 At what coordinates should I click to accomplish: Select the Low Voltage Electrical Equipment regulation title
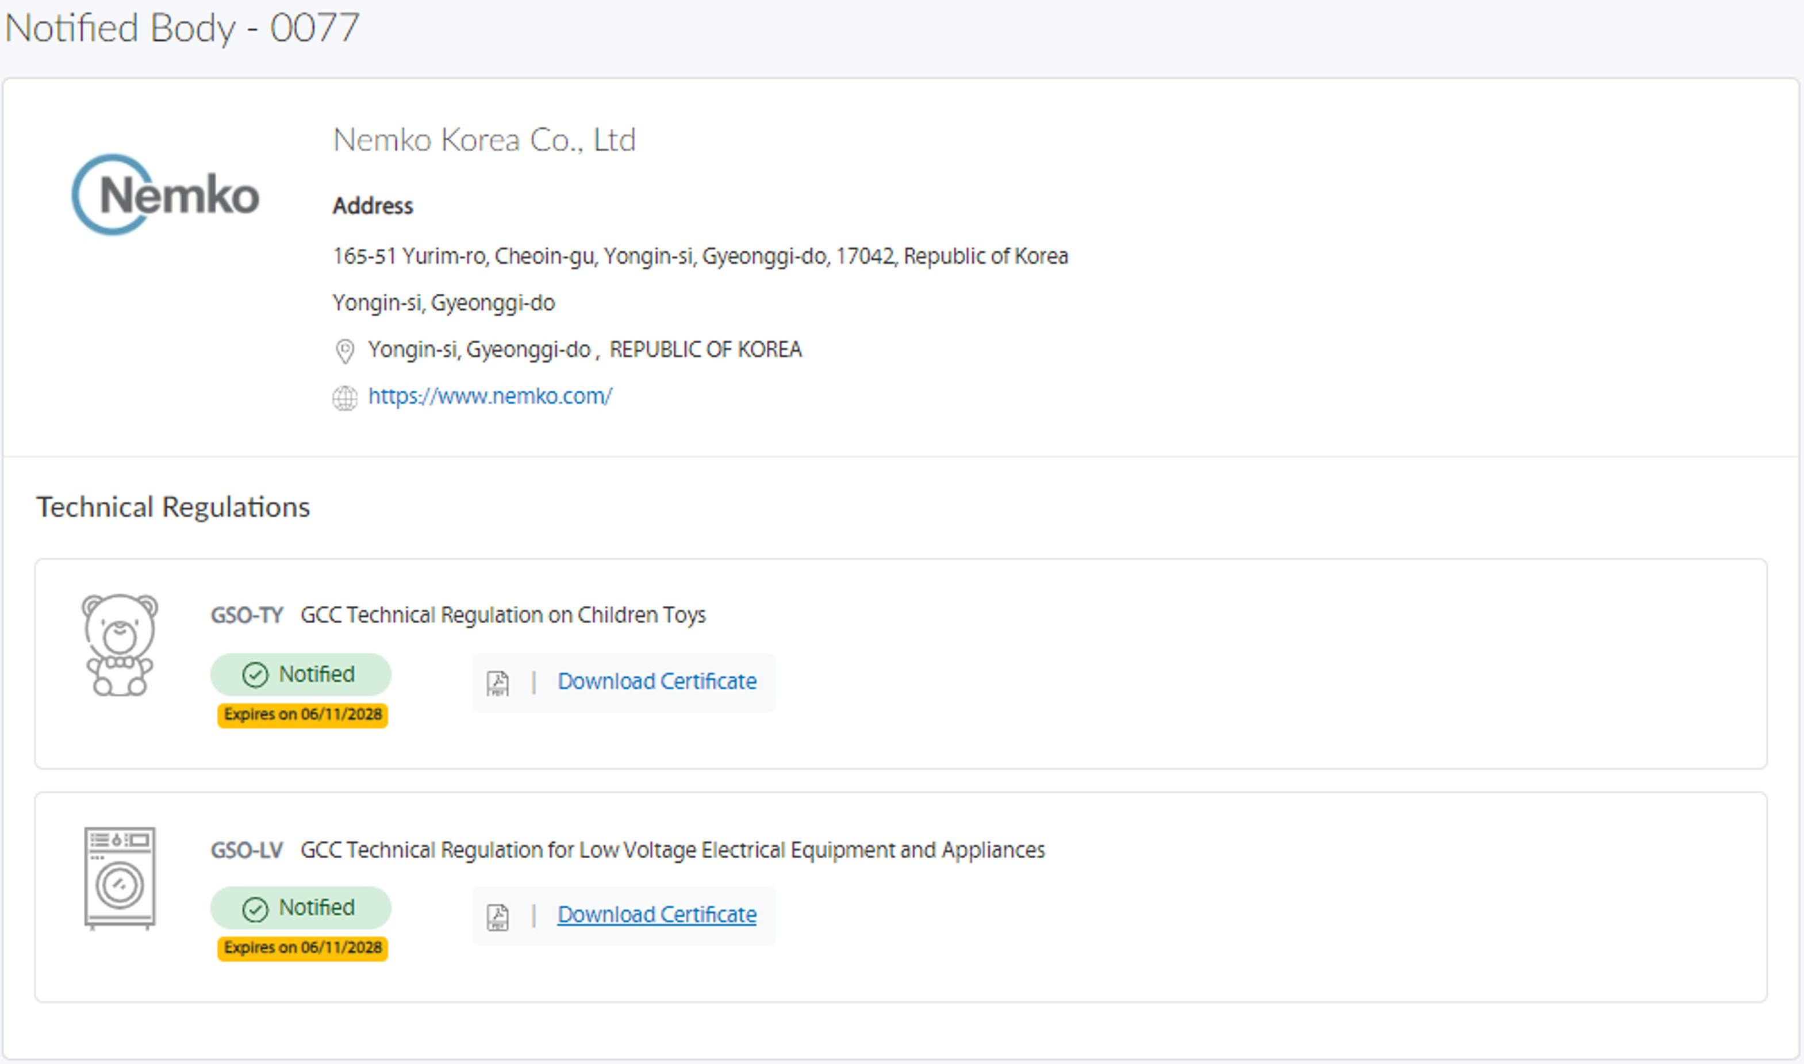(x=672, y=850)
